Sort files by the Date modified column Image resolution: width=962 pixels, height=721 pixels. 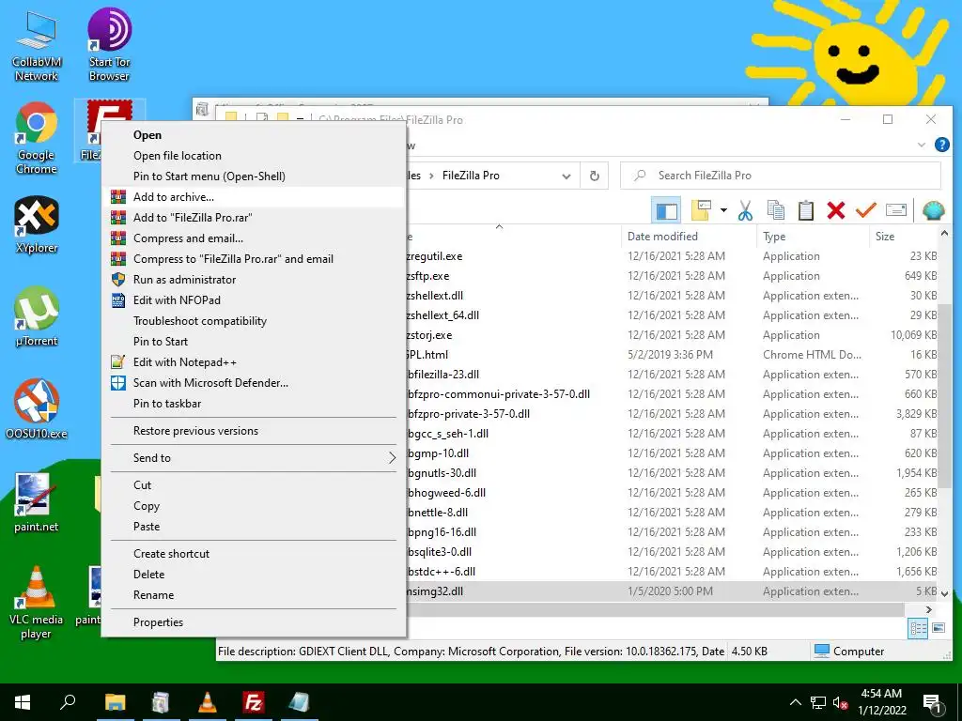(x=662, y=236)
